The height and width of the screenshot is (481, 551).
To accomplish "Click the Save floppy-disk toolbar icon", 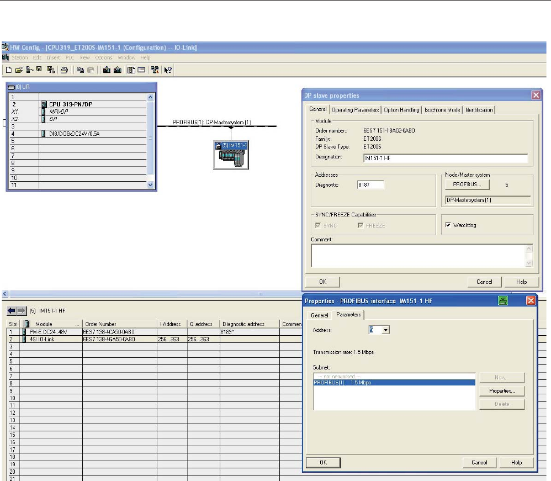I will pos(39,69).
